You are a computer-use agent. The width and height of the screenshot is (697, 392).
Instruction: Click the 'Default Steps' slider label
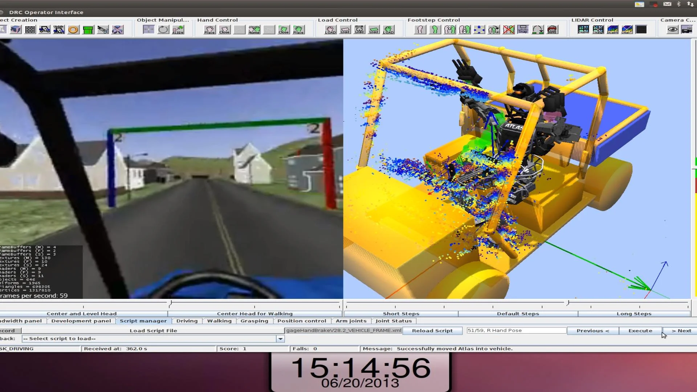pos(518,314)
